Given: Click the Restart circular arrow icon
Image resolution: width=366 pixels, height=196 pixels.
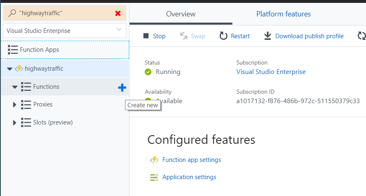Looking at the screenshot, I should (223, 36).
